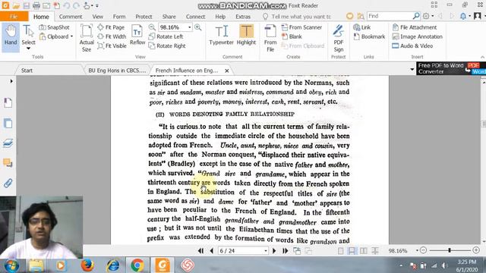Screen dimensions: 486x273
Task: Open status bar zoom percentage dropdown
Action: tap(417, 251)
